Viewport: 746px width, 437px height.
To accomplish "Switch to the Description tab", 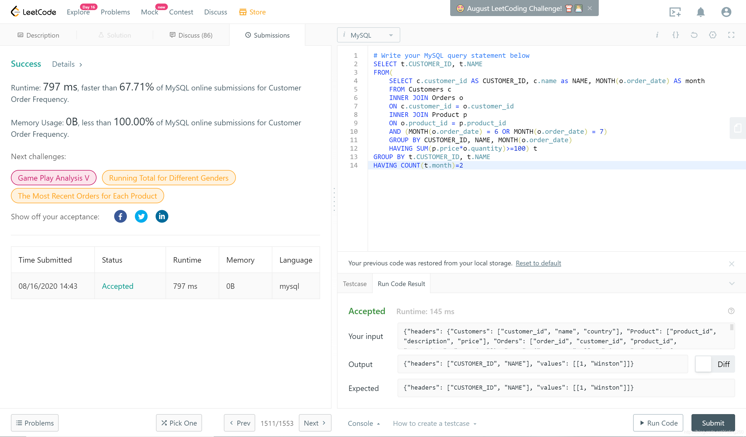I will (x=38, y=35).
